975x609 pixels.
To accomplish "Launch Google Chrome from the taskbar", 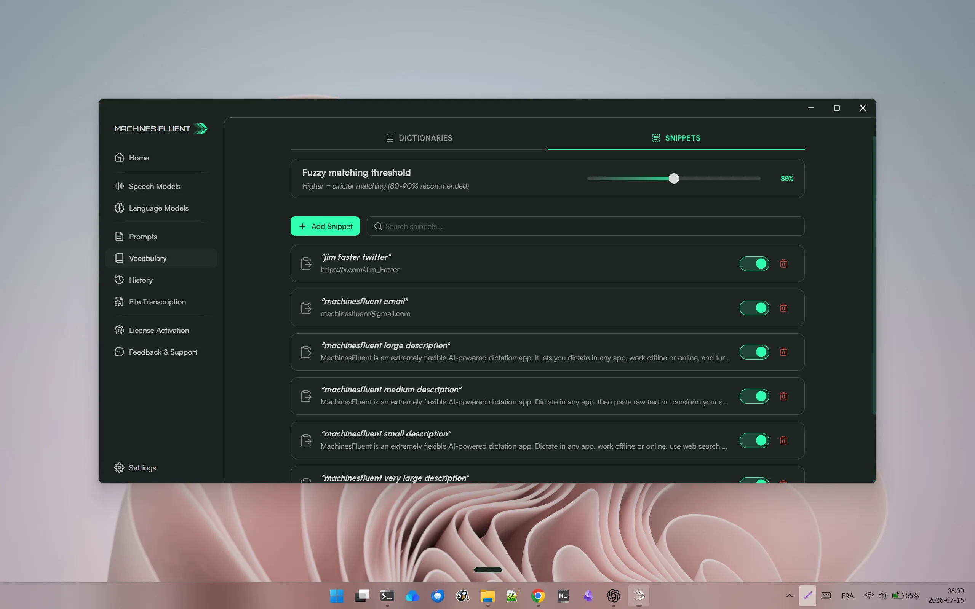I will [538, 595].
